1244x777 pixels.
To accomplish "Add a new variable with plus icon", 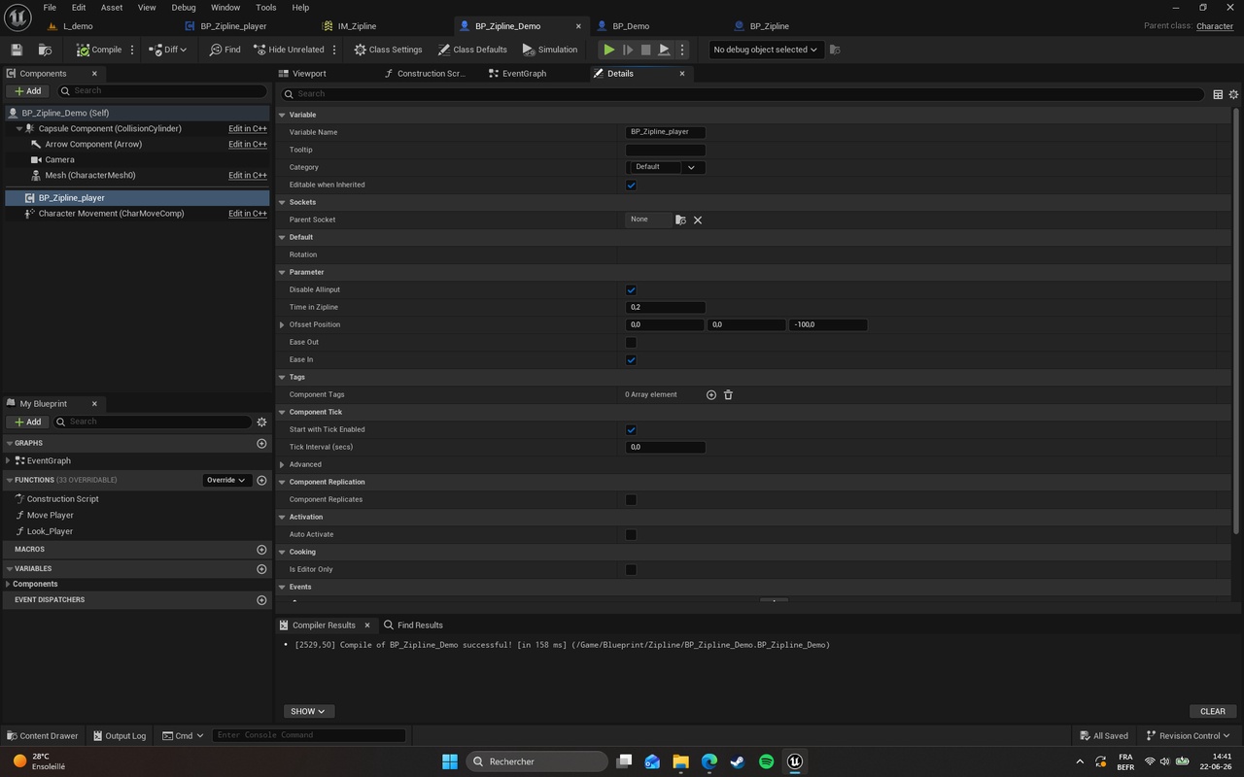I will coord(261,569).
